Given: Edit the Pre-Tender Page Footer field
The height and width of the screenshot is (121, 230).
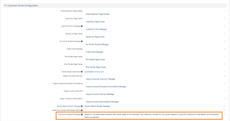Looking at the screenshot, I should tap(224, 57).
